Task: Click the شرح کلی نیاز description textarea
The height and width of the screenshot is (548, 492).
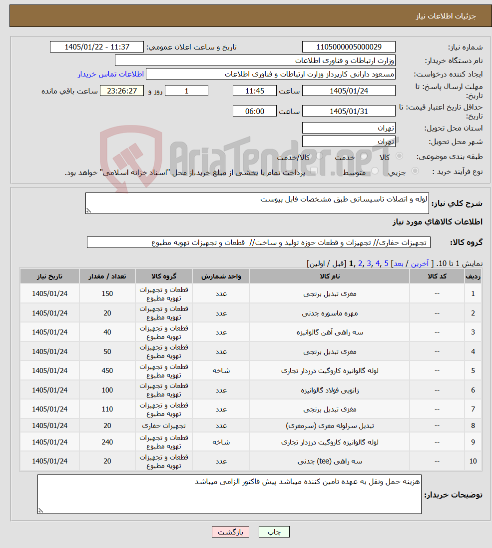Action: (257, 203)
